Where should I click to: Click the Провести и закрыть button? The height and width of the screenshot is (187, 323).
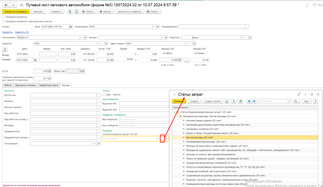coord(16,12)
